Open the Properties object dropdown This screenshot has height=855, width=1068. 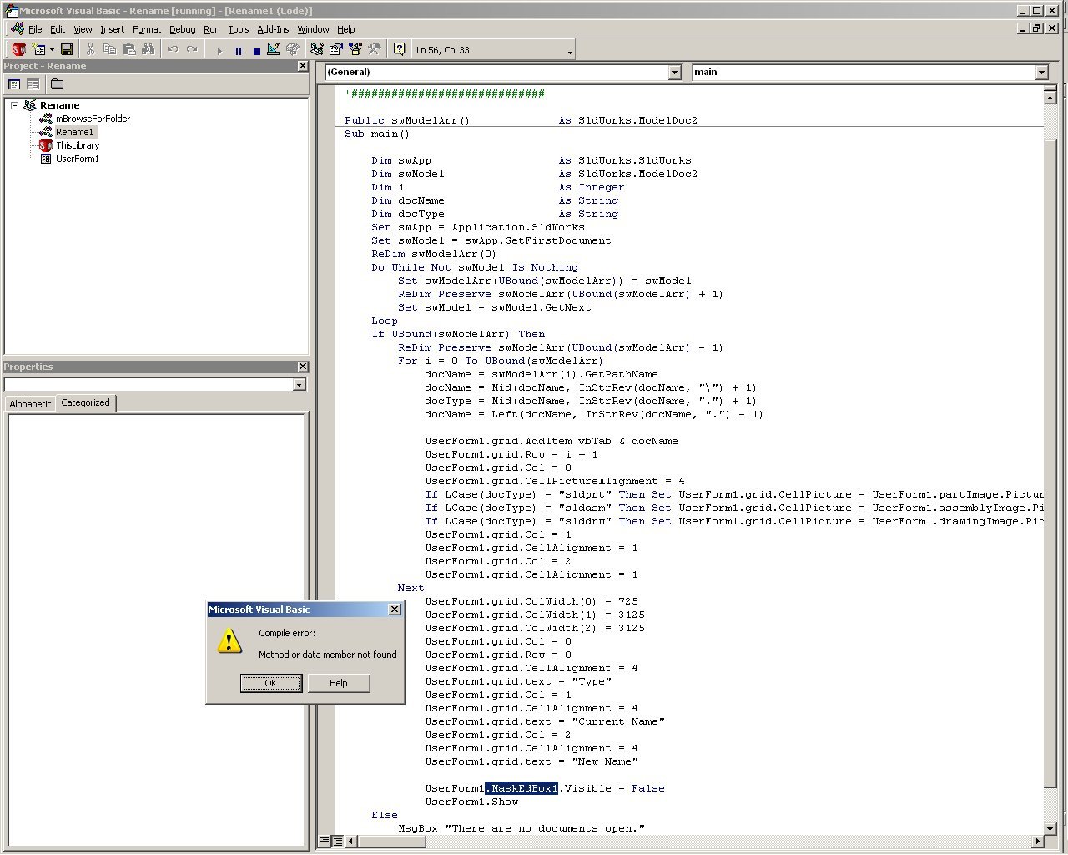click(300, 385)
